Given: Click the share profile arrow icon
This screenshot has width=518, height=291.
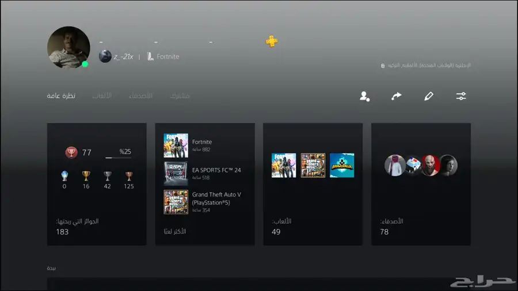Looking at the screenshot, I should [397, 96].
